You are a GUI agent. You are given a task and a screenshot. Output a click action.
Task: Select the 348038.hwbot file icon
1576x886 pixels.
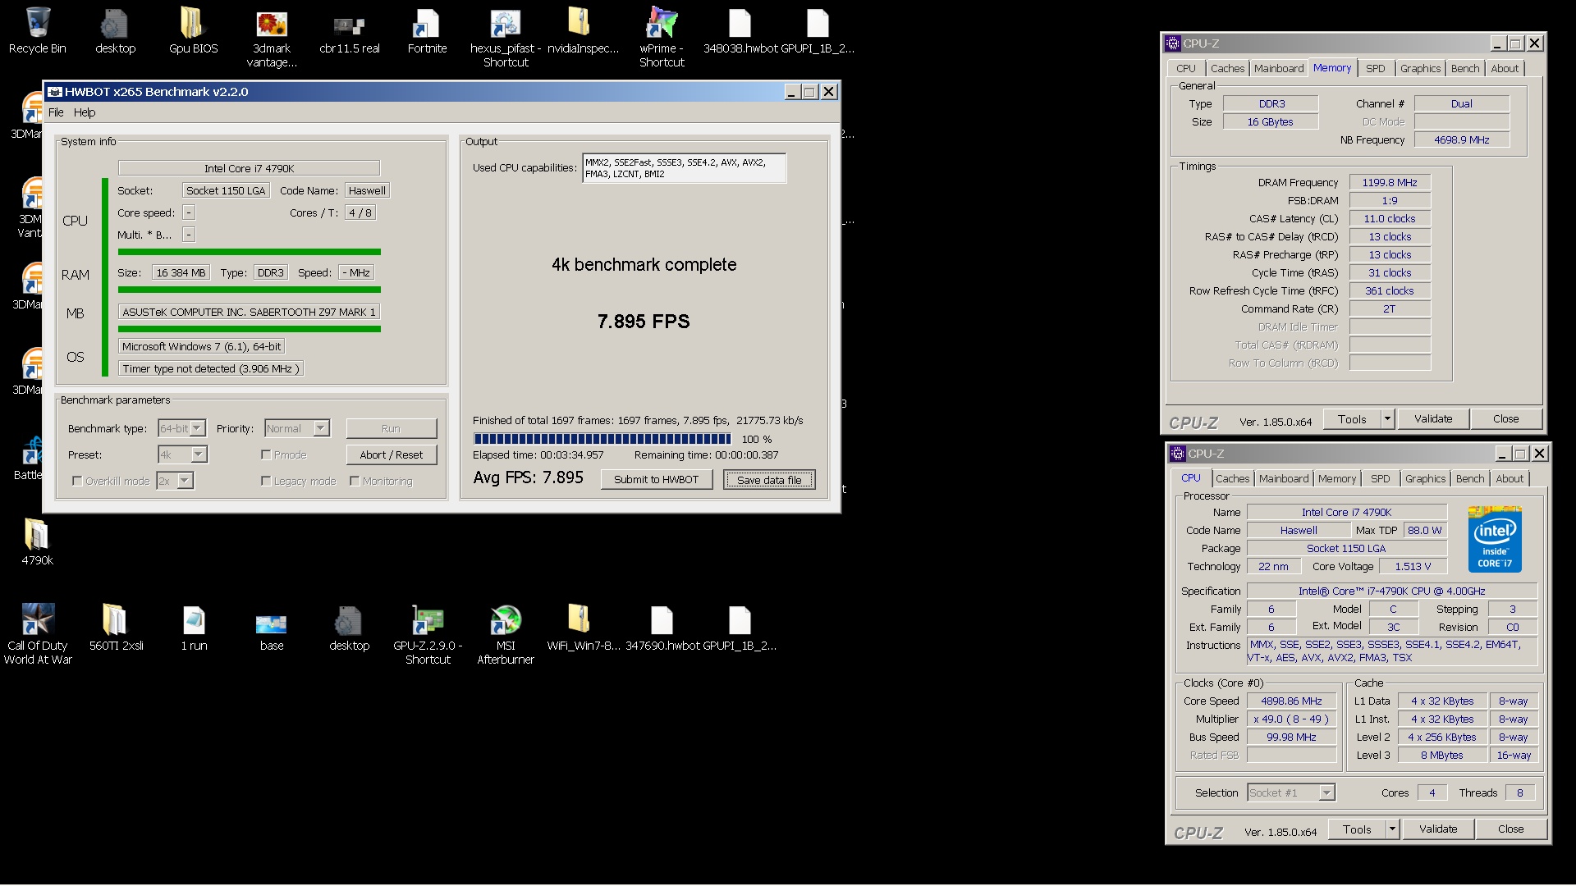pos(740,31)
